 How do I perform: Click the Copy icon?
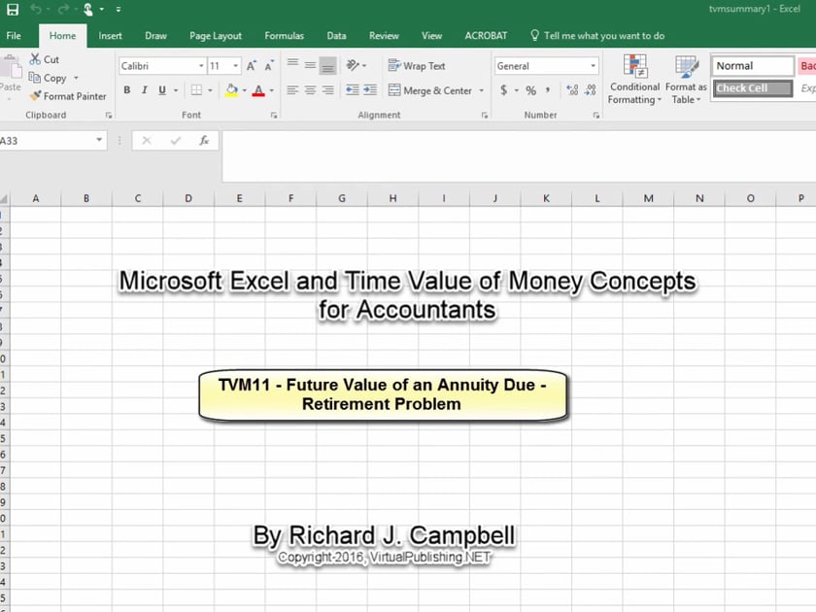35,78
